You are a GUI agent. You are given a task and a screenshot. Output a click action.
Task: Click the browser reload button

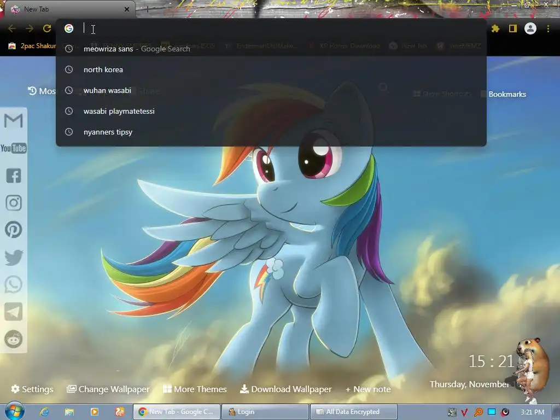tap(47, 28)
